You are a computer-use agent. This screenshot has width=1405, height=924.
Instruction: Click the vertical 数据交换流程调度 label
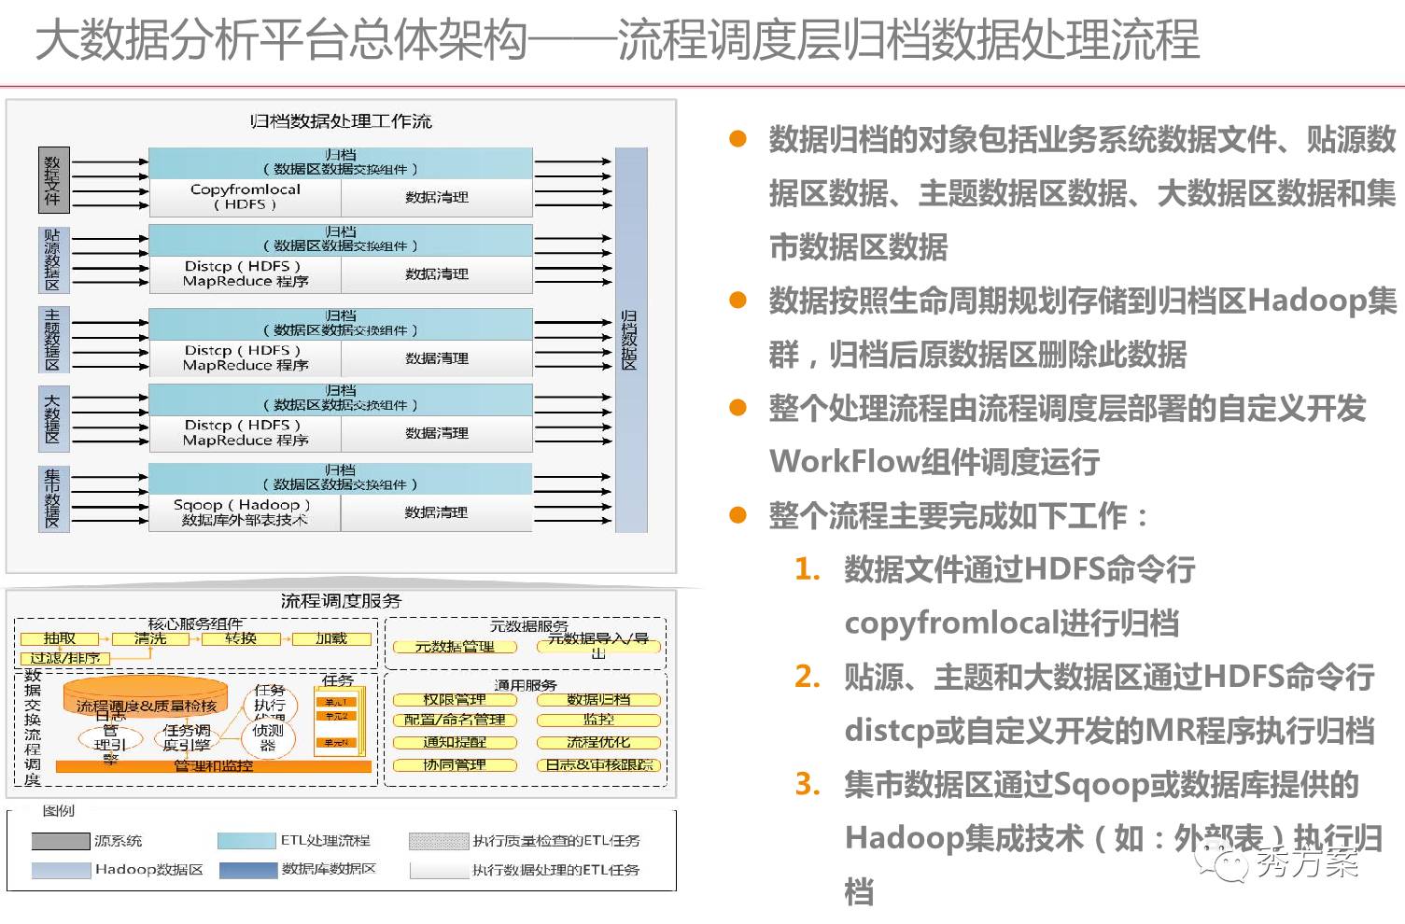click(33, 726)
